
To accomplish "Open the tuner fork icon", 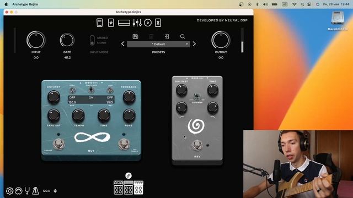I will pyautogui.click(x=27, y=191).
